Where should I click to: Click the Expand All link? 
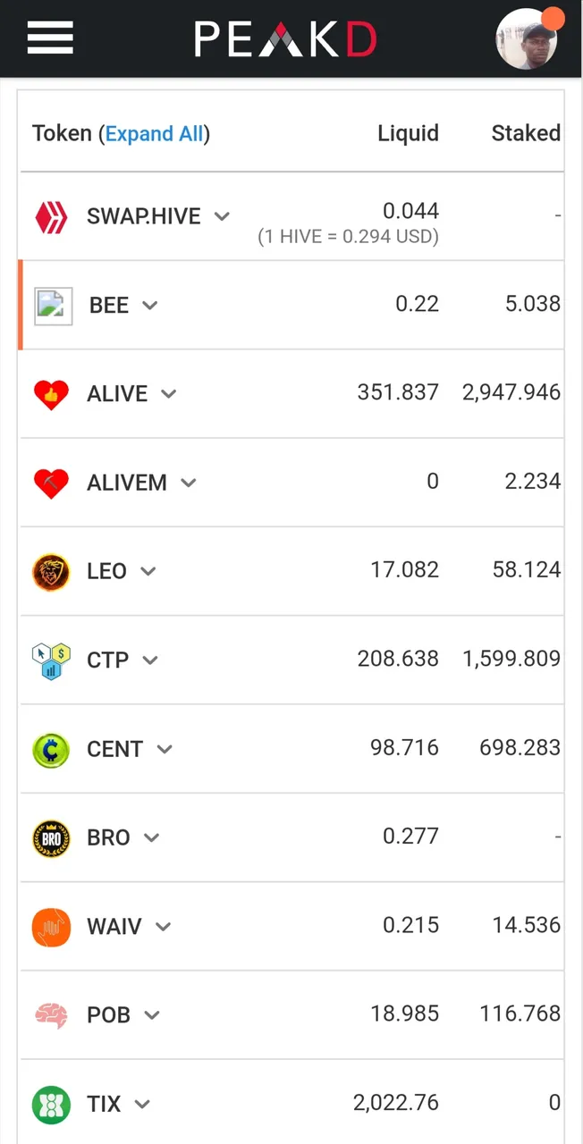(x=154, y=134)
